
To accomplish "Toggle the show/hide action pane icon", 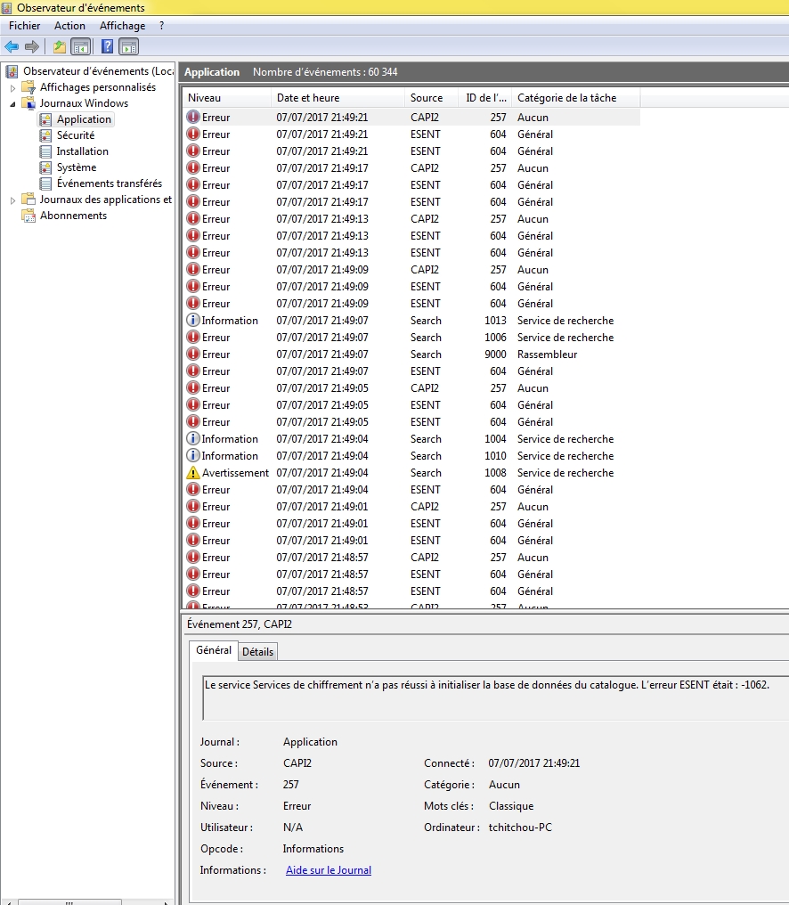I will [129, 46].
